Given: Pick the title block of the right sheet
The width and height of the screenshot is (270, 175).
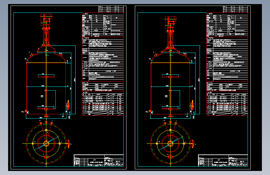Looking at the screenshot, I should tap(223, 161).
